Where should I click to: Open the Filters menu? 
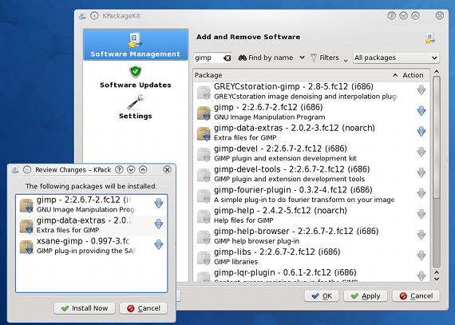point(329,57)
